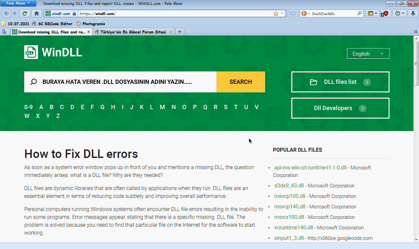Click the yellow SEARCH button

pos(241,82)
